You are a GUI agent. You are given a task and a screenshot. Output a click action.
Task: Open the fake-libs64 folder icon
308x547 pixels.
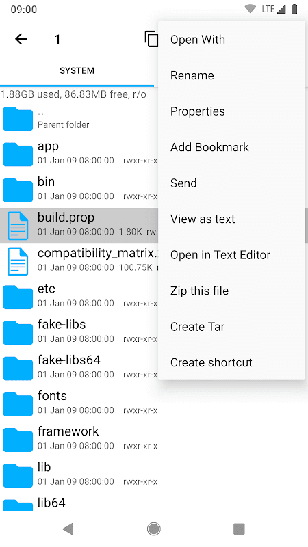click(x=18, y=368)
